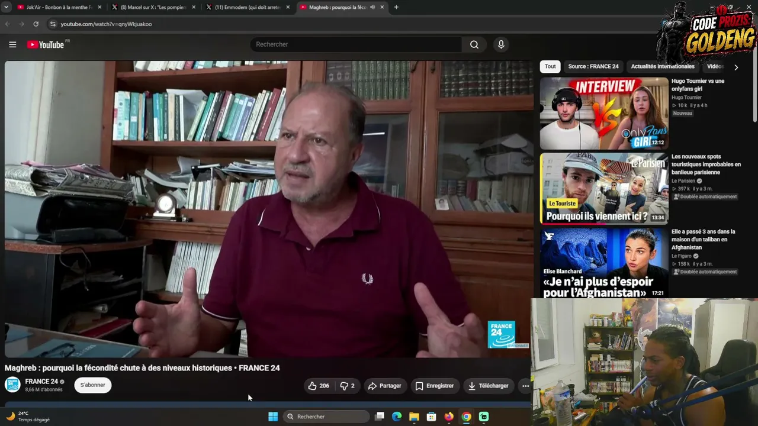This screenshot has height=426, width=758.
Task: Open Microsoft Store from the taskbar
Action: [x=432, y=417]
